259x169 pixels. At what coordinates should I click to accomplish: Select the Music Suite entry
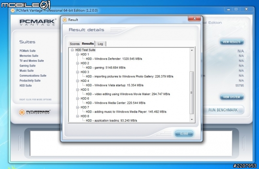tap(26, 71)
